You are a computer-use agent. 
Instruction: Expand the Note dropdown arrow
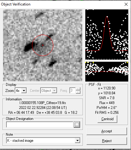click(x=77, y=141)
